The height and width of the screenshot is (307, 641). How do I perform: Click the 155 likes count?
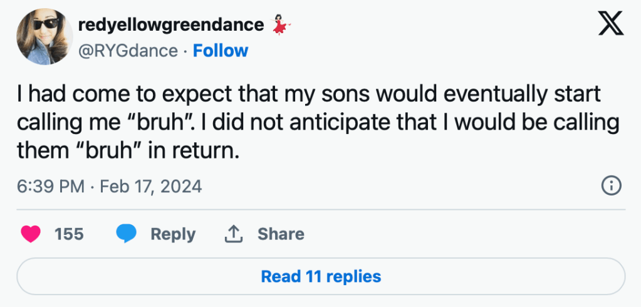[69, 234]
